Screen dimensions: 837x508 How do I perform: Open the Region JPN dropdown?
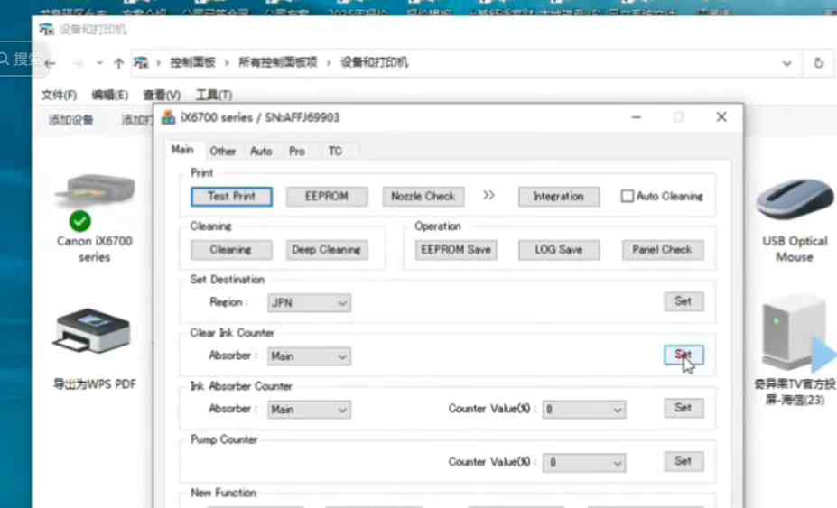(309, 303)
